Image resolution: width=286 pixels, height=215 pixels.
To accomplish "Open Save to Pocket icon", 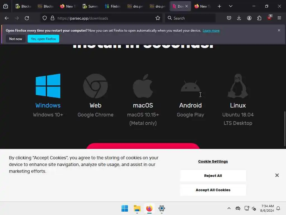I will (229, 18).
